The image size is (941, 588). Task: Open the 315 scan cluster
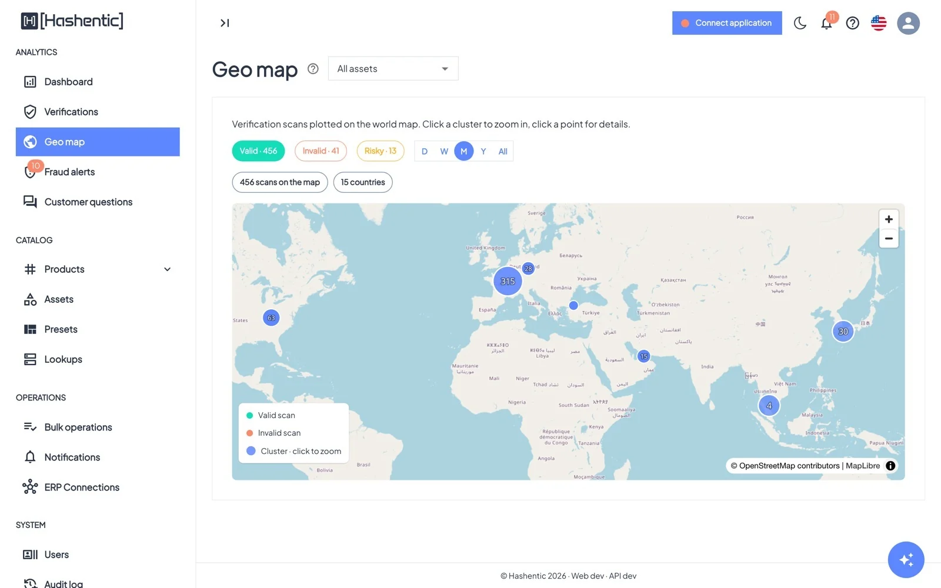pos(508,281)
